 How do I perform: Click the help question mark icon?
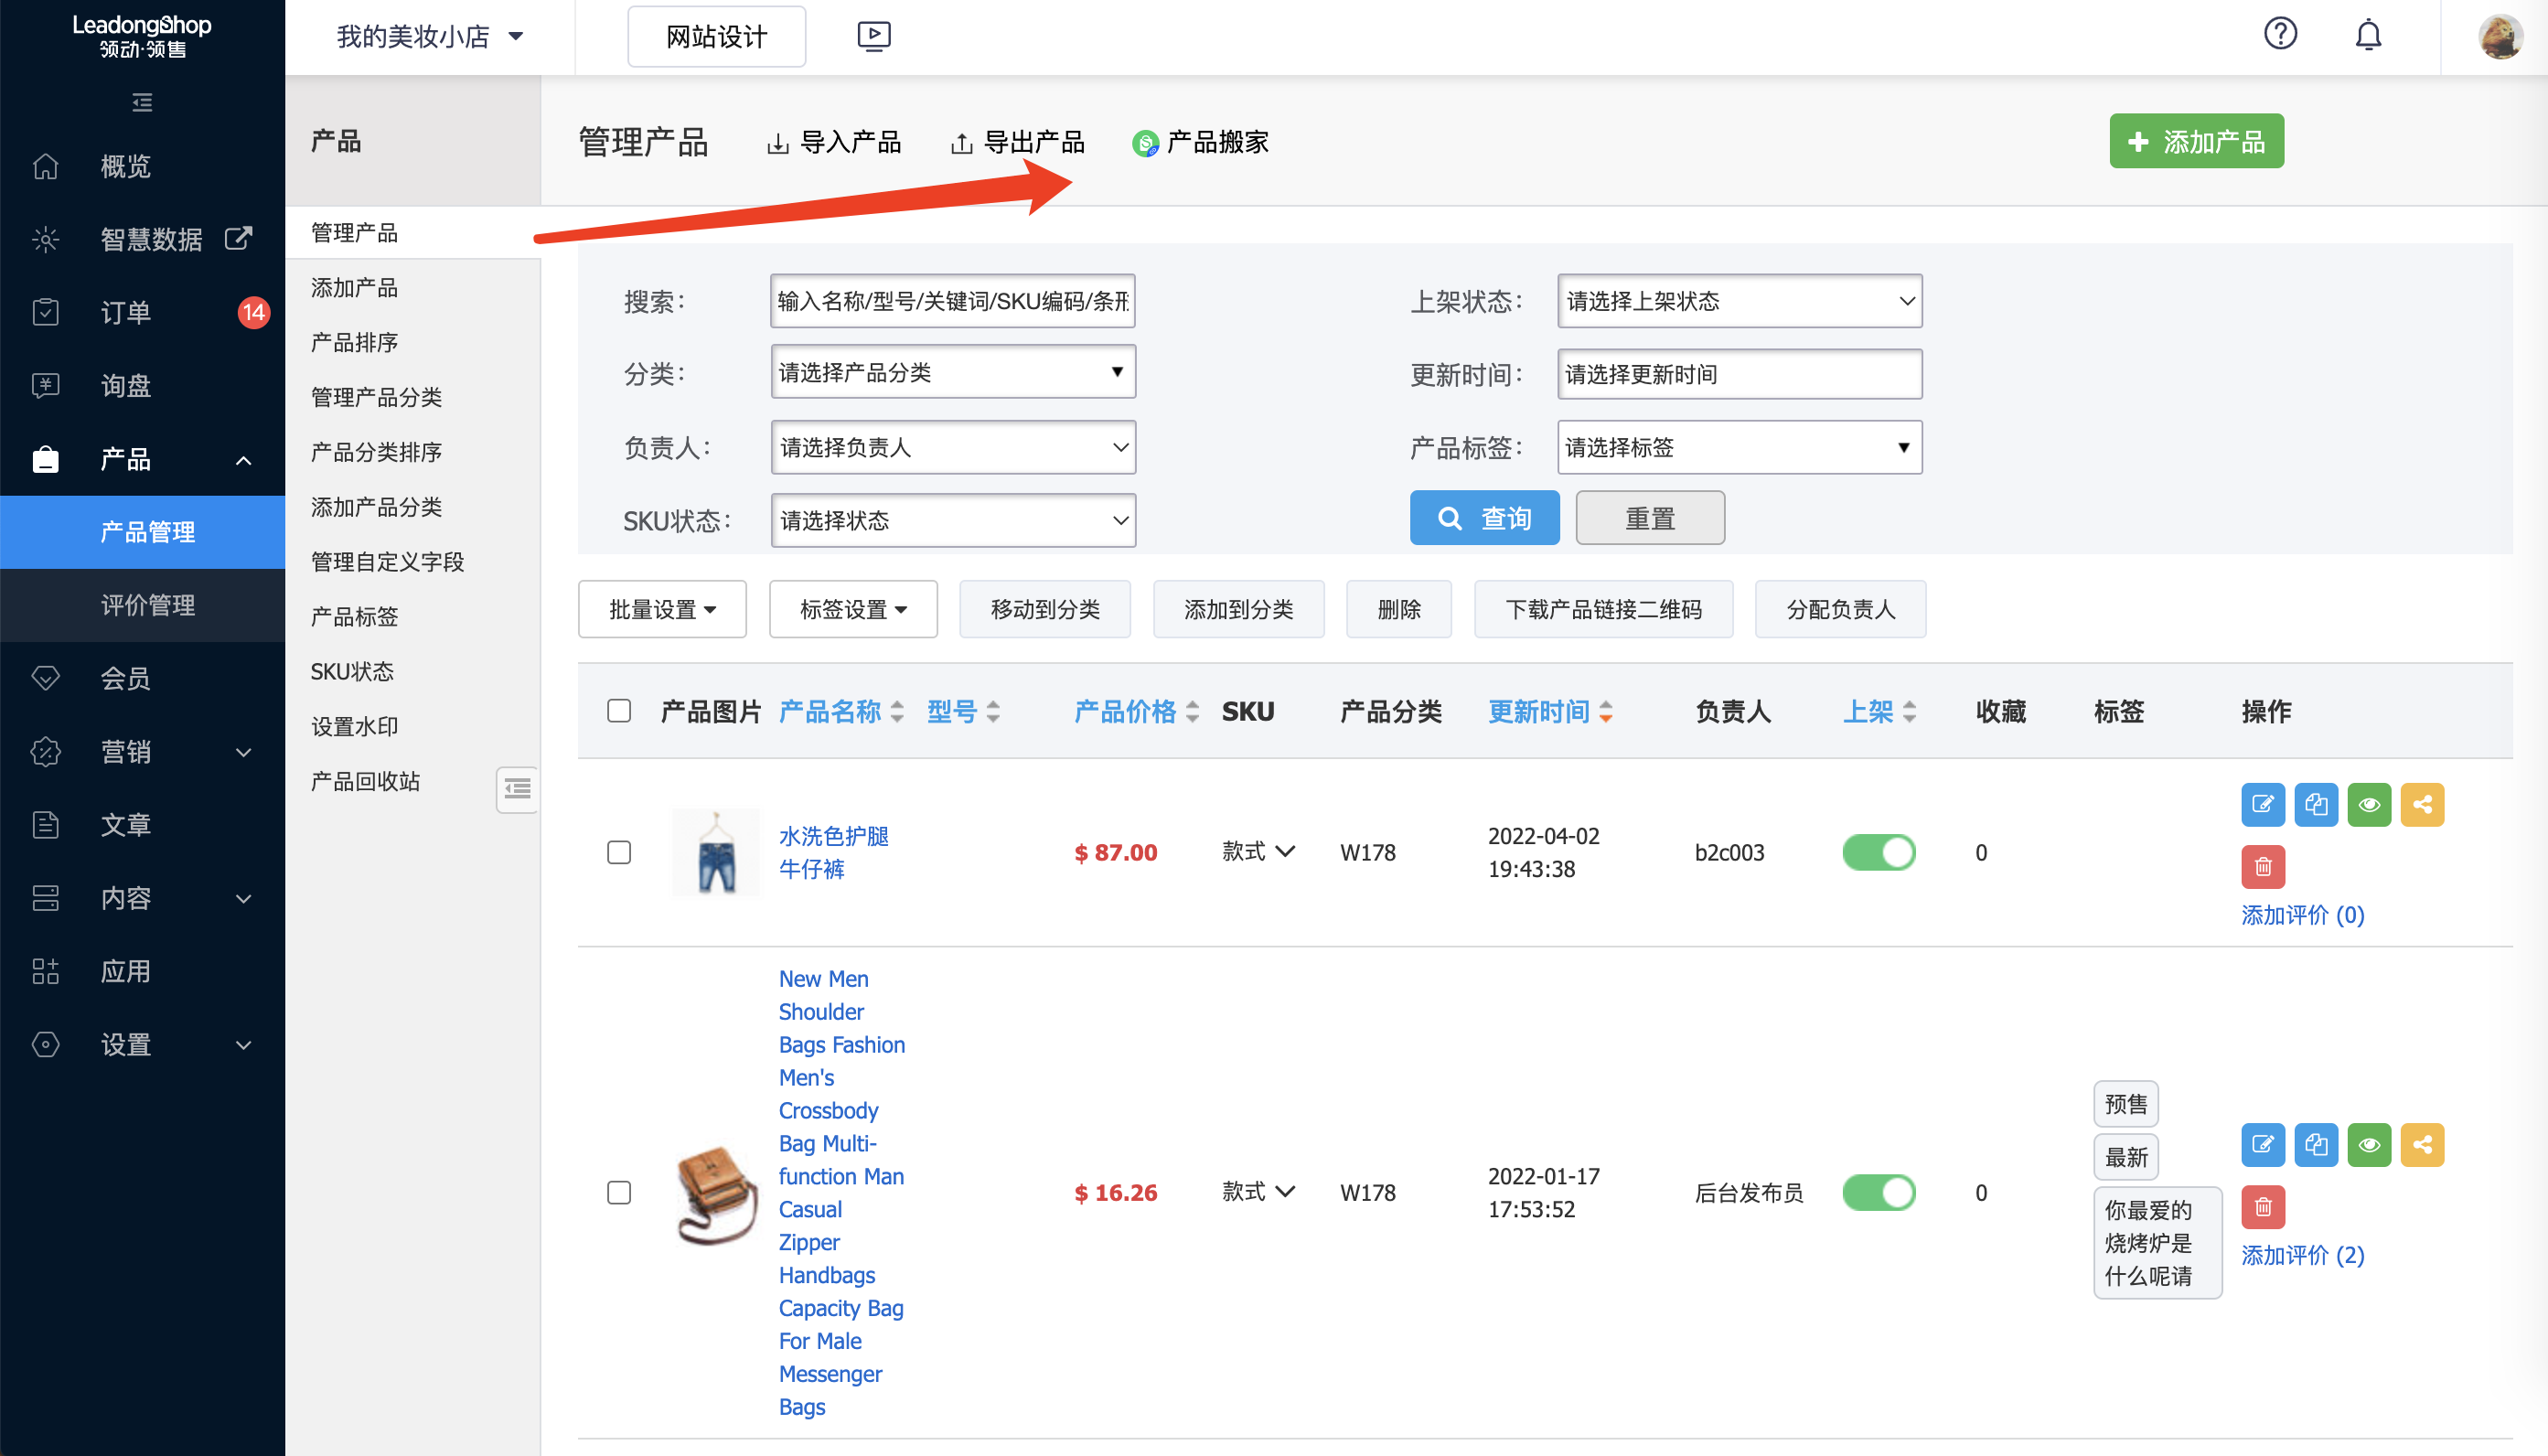[2281, 33]
